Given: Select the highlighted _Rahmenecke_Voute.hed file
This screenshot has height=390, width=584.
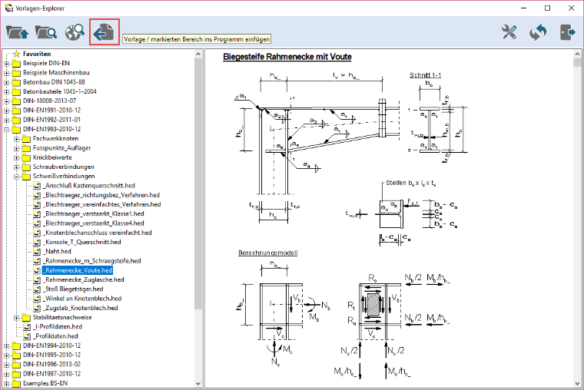Looking at the screenshot, I should pyautogui.click(x=78, y=270).
